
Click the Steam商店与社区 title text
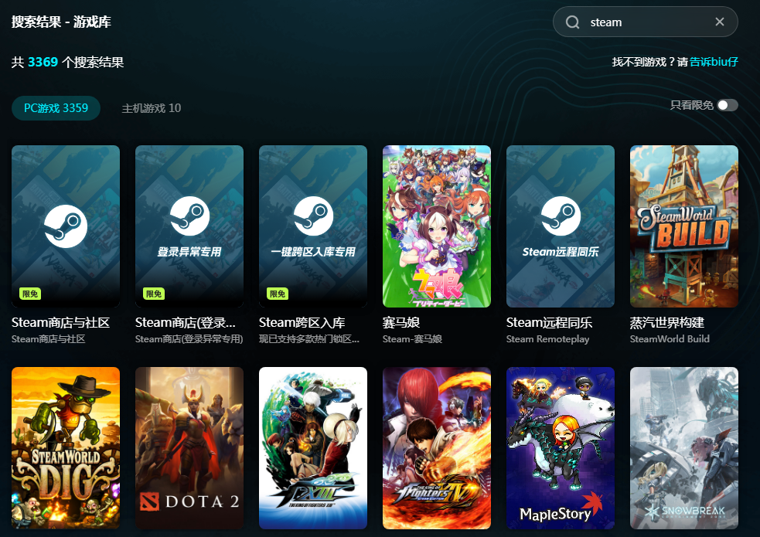point(60,322)
